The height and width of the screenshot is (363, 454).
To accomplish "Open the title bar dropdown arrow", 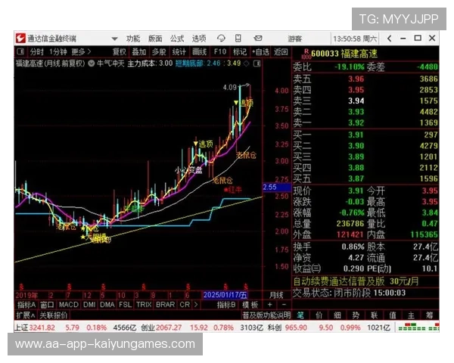I will point(115,39).
